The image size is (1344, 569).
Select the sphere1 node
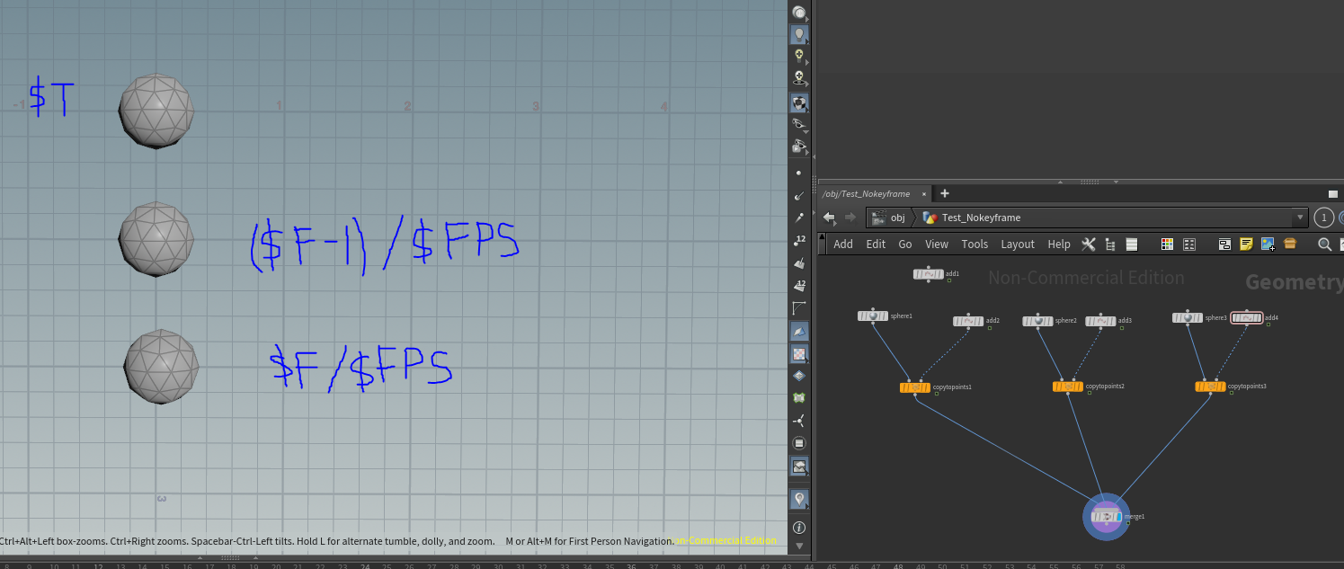pyautogui.click(x=873, y=316)
